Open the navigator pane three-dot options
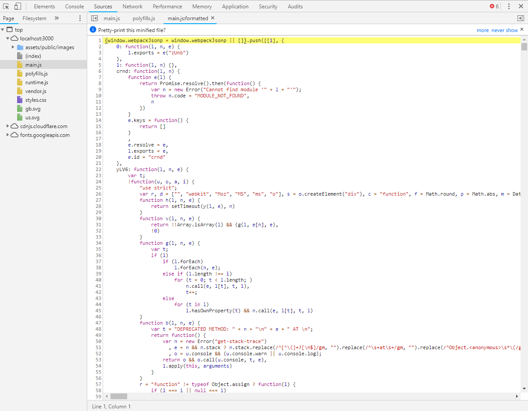This screenshot has height=411, width=528. (x=80, y=18)
